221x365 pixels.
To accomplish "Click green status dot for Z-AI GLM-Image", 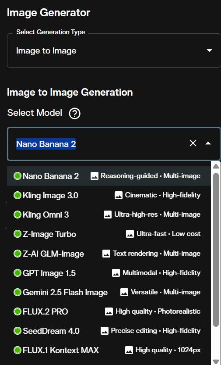I will pos(18,254).
